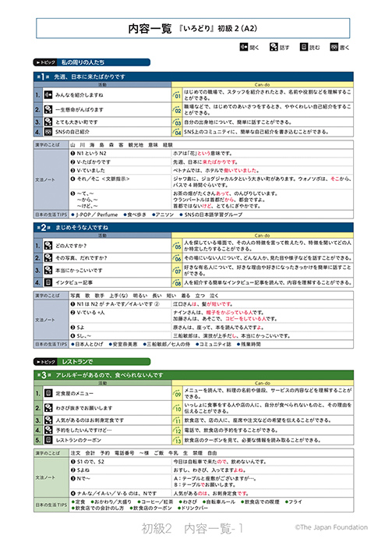Click the Can-do 07 badge

point(177,270)
